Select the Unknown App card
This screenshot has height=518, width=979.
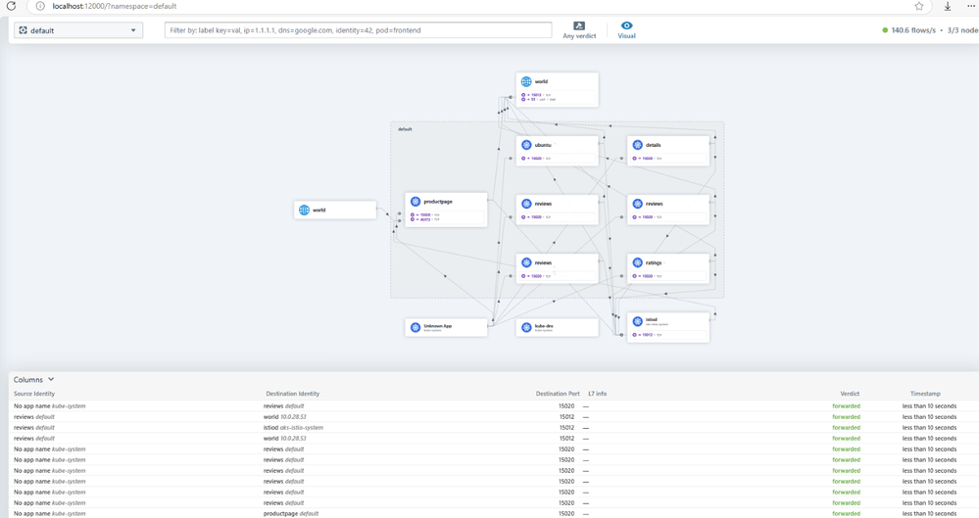point(446,327)
